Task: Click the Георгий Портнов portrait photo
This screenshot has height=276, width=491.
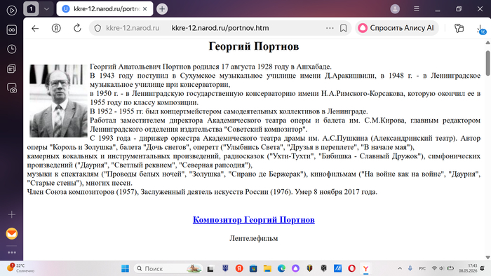Action: pyautogui.click(x=58, y=101)
